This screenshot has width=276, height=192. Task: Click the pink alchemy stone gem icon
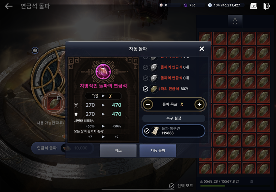(x=103, y=72)
